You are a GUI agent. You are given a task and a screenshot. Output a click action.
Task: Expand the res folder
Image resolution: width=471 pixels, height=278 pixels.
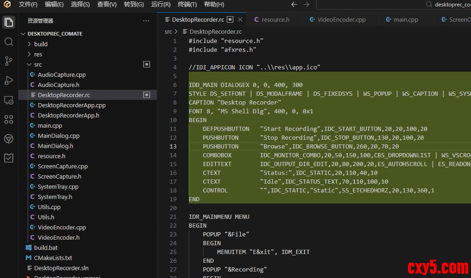(38, 54)
